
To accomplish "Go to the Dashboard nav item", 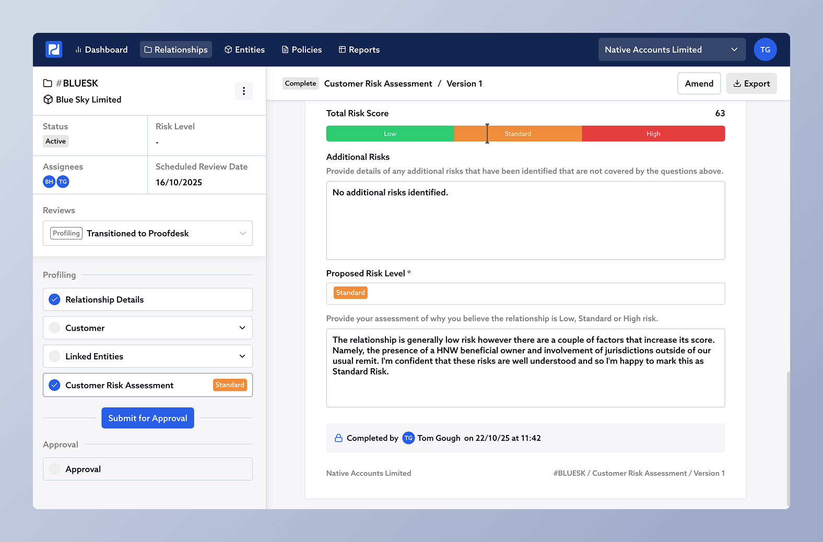I will 101,50.
